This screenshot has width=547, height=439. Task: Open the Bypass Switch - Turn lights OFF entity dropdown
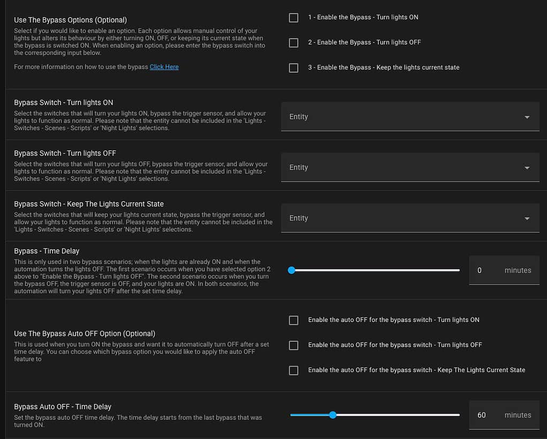(x=410, y=167)
